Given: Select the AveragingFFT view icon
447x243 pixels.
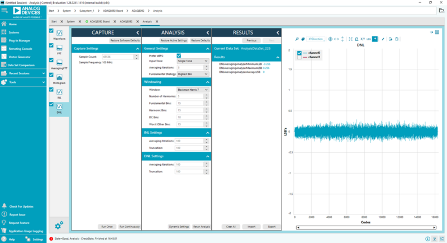Looking at the screenshot, I should [59, 62].
